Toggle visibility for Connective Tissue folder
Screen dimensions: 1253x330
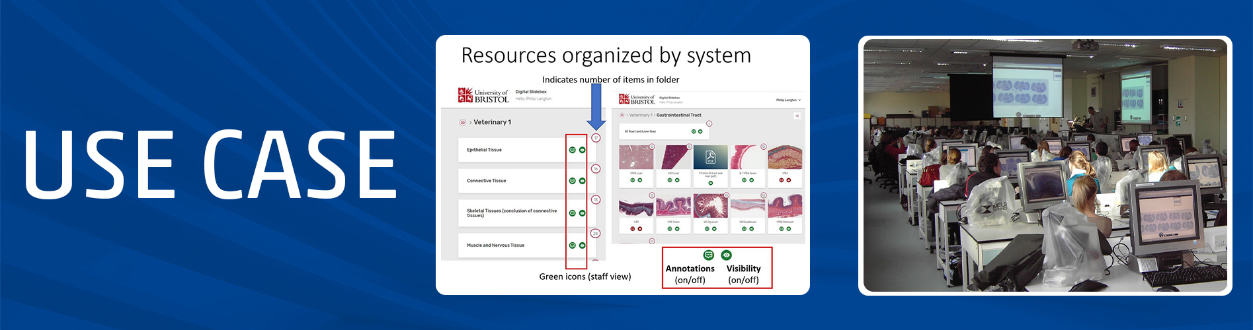pos(582,181)
